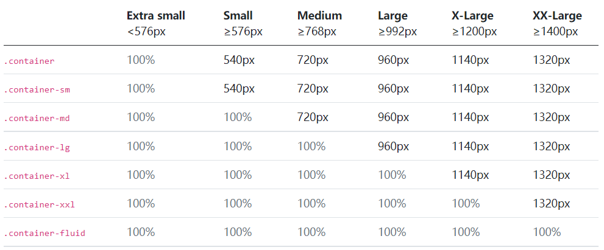Screen dimensions: 604x250
Task: Click the Large column header
Action: (x=393, y=16)
